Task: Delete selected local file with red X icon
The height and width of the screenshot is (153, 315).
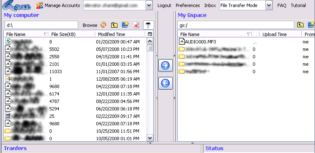Action: [x=136, y=25]
